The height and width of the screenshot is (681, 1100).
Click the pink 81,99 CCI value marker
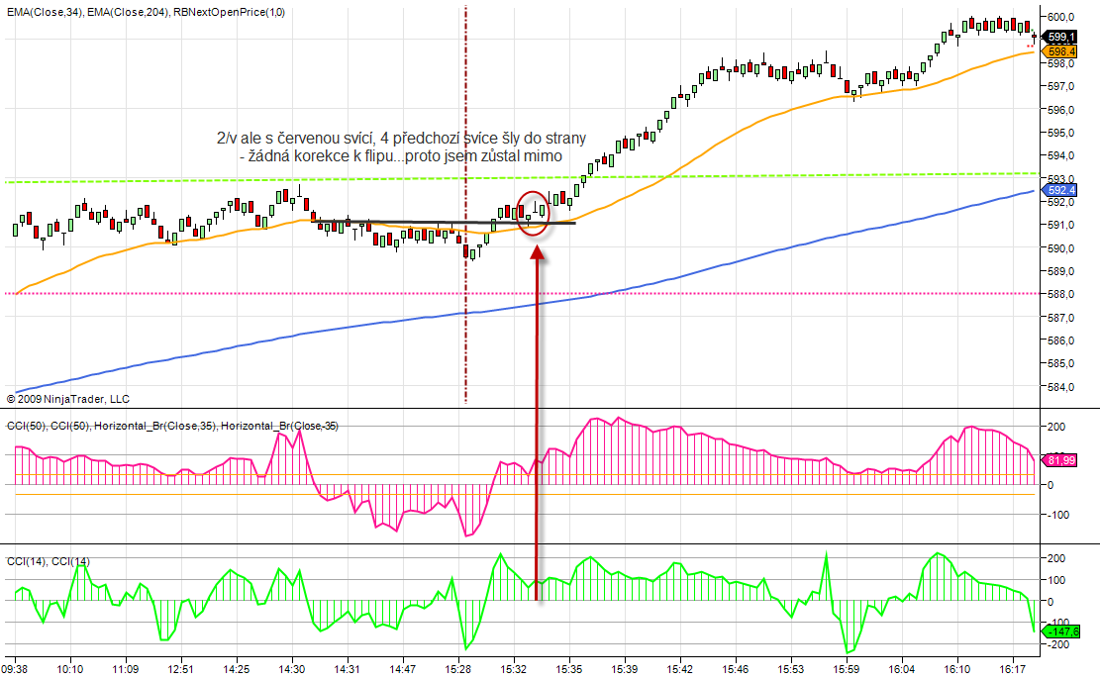click(x=1060, y=460)
